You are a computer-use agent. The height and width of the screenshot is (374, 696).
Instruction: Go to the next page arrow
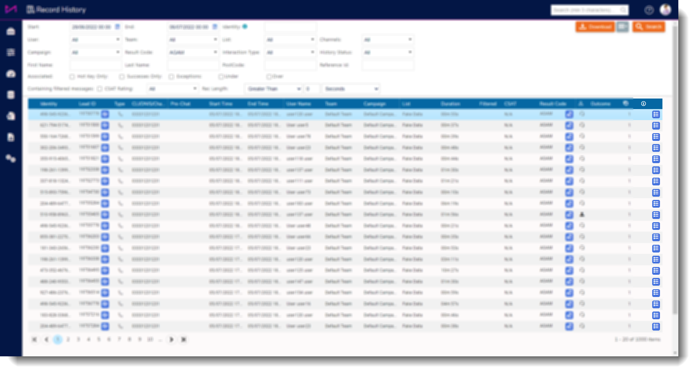pyautogui.click(x=171, y=339)
